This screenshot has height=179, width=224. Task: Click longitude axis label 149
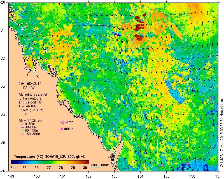click(x=11, y=176)
